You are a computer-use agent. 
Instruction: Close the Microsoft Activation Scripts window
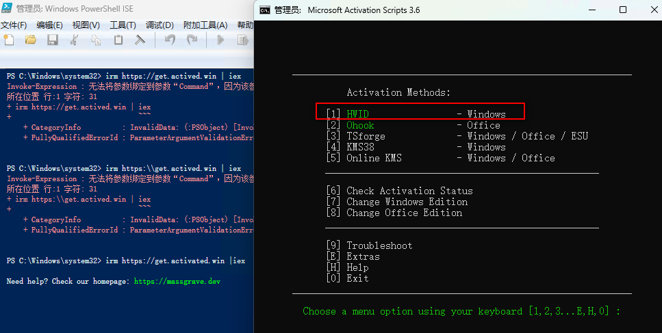pos(654,10)
